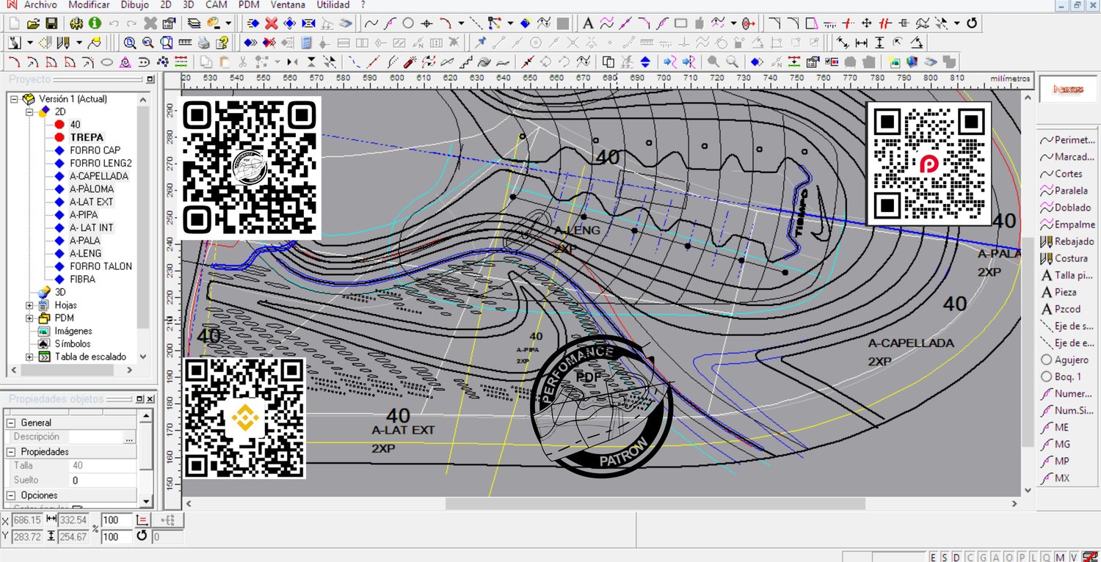
Task: Open the Dibujo menu
Action: [x=134, y=4]
